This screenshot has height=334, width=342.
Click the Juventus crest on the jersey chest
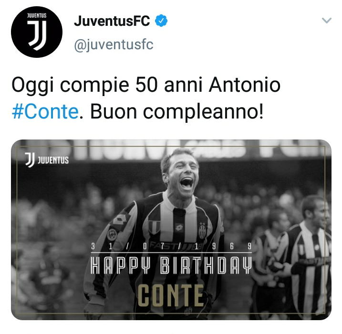(202, 231)
